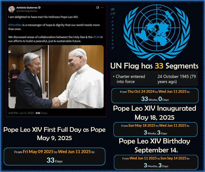
Task: Click the Charter entered into force info box
Action: 154,79
